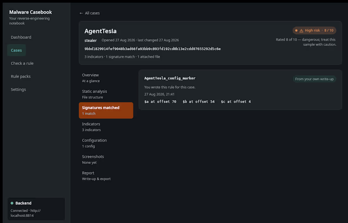Click the orange dot in risk badge

pos(296,30)
